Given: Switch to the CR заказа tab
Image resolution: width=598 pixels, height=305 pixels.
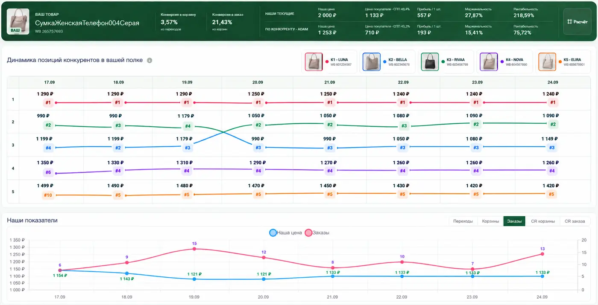Looking at the screenshot, I should pos(575,221).
